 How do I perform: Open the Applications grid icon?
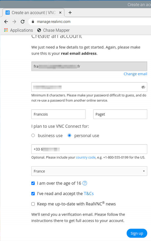6,30
